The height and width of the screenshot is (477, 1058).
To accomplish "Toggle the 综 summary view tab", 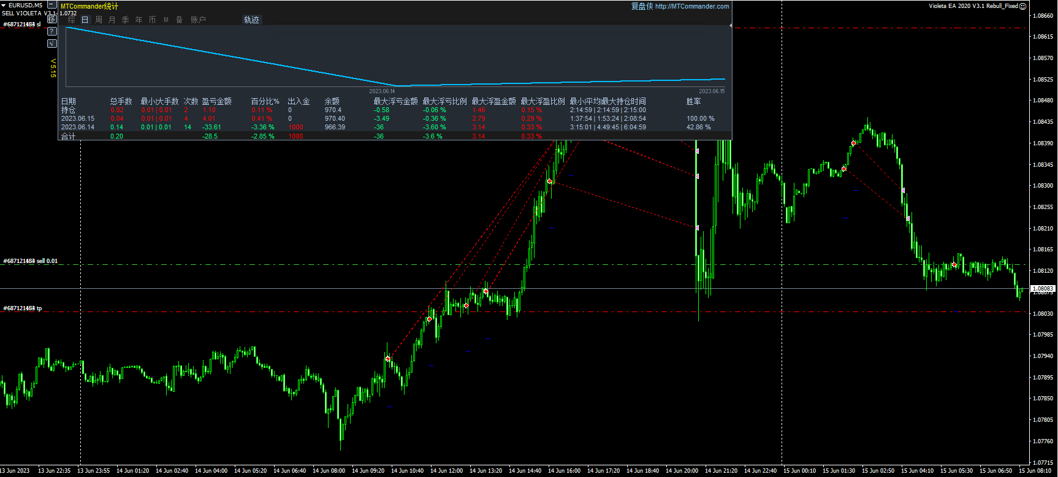I will (x=72, y=20).
